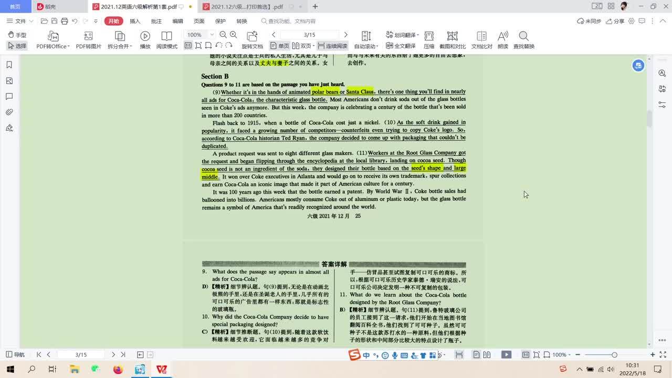
Task: Click the 播放 play icon in toolbar
Action: [145, 36]
